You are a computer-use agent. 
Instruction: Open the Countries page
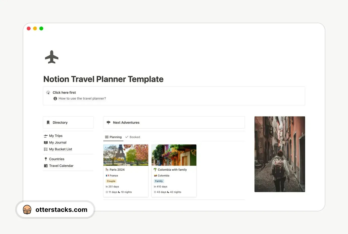coord(57,159)
